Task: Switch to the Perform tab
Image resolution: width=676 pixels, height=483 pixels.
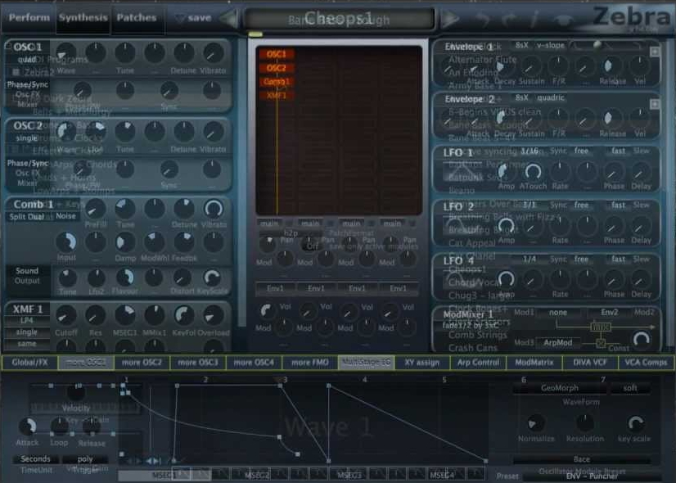Action: (29, 18)
